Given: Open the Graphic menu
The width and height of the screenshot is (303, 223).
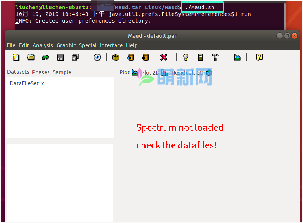Looking at the screenshot, I should click(66, 45).
